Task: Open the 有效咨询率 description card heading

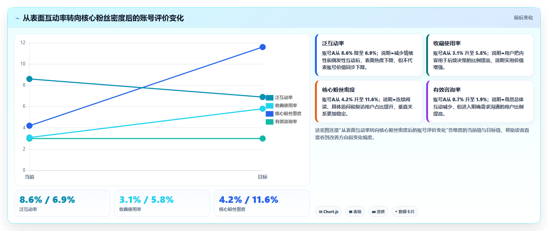Action: pyautogui.click(x=447, y=90)
